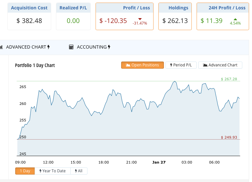Open the ADVANCED CHART tab label

tap(26, 47)
